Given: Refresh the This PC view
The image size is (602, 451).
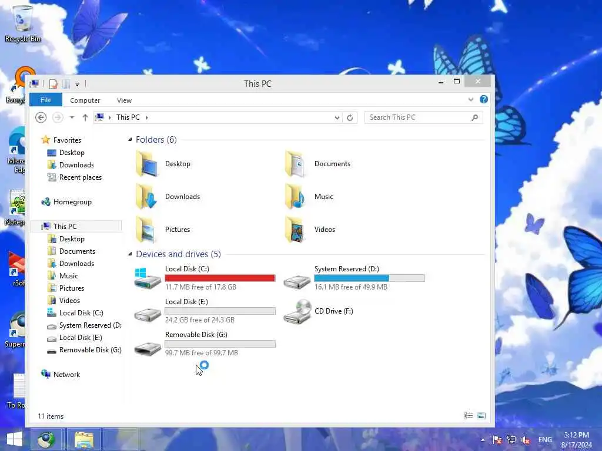Looking at the screenshot, I should [350, 117].
